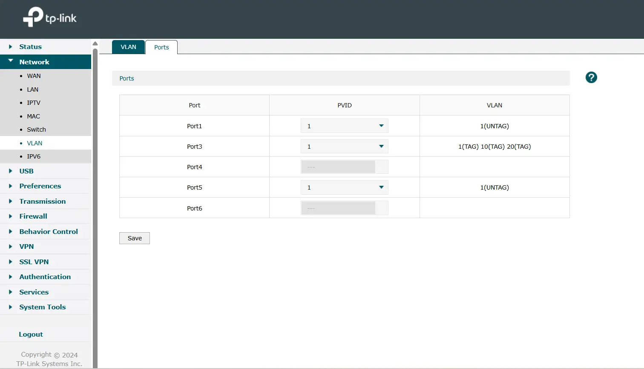Open Port3 PVID dropdown

tap(344, 147)
